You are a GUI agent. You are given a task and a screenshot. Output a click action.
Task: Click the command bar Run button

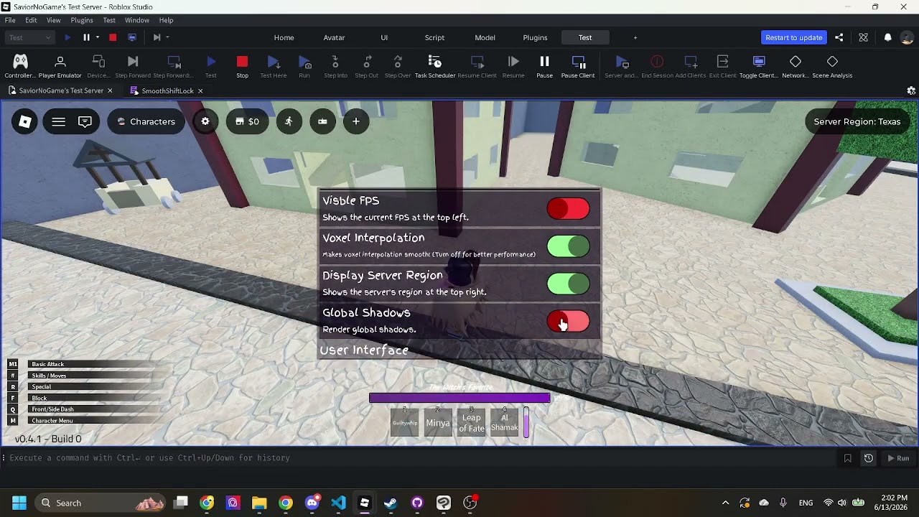897,458
